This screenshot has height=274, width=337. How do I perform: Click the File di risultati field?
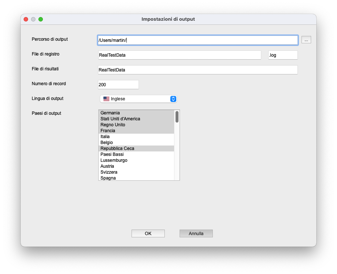click(198, 70)
